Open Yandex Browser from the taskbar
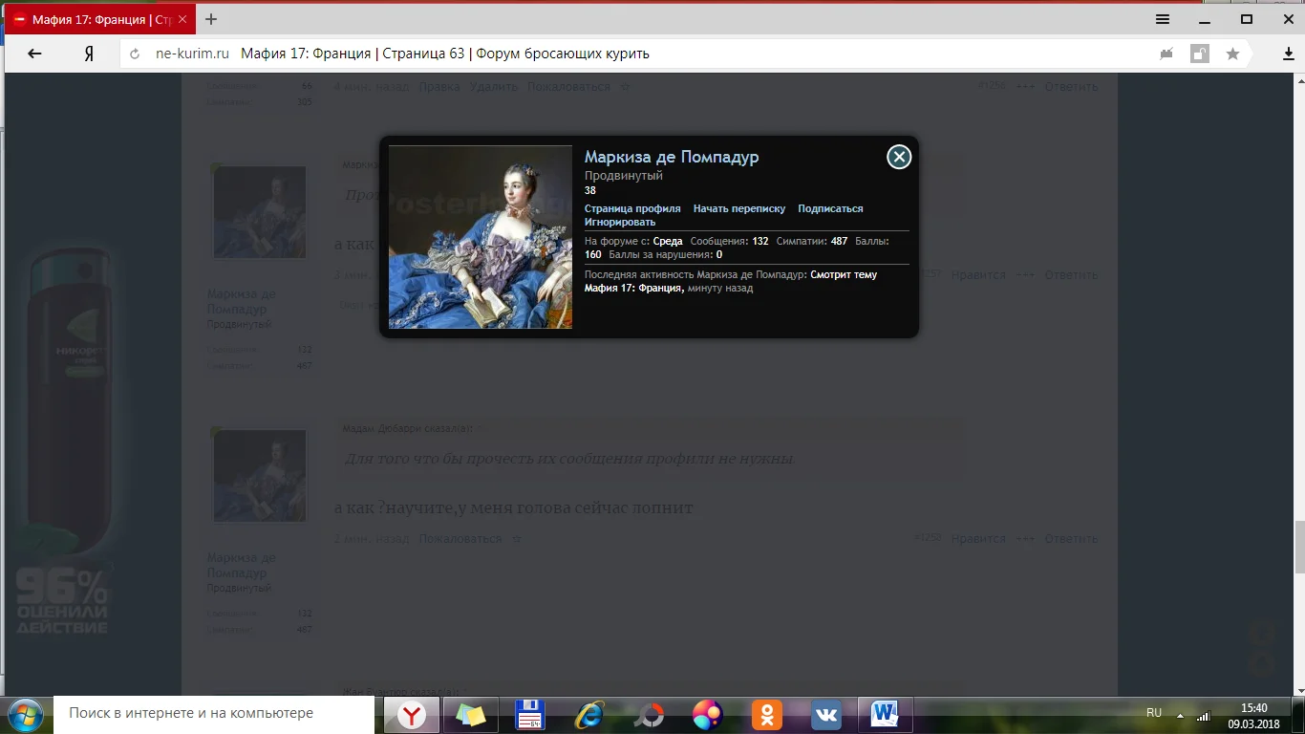This screenshot has height=734, width=1305. point(412,714)
